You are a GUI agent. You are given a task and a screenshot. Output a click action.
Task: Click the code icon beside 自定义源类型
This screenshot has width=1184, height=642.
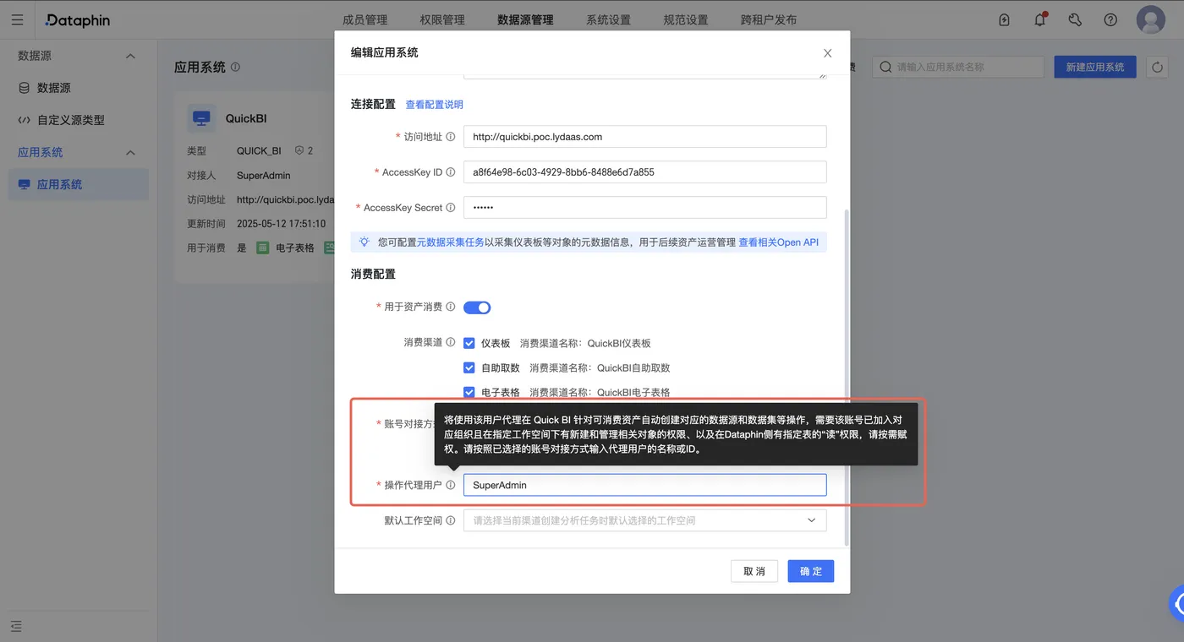[x=24, y=120]
